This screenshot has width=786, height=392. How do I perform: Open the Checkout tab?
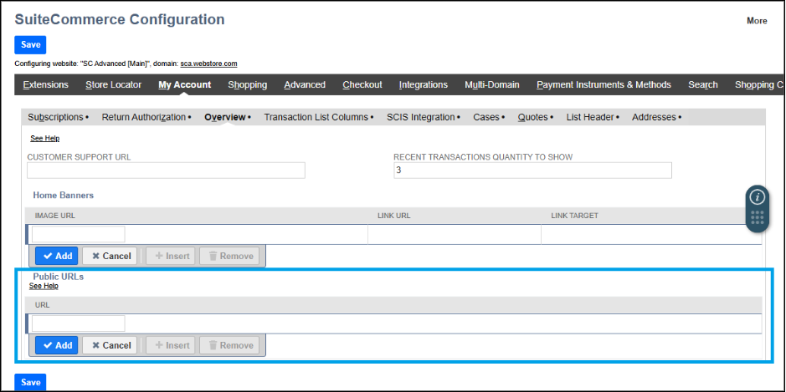coord(362,84)
